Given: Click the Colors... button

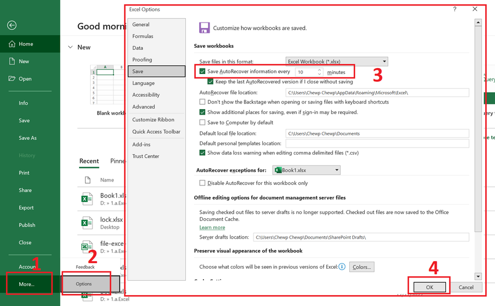Looking at the screenshot, I should click(362, 267).
